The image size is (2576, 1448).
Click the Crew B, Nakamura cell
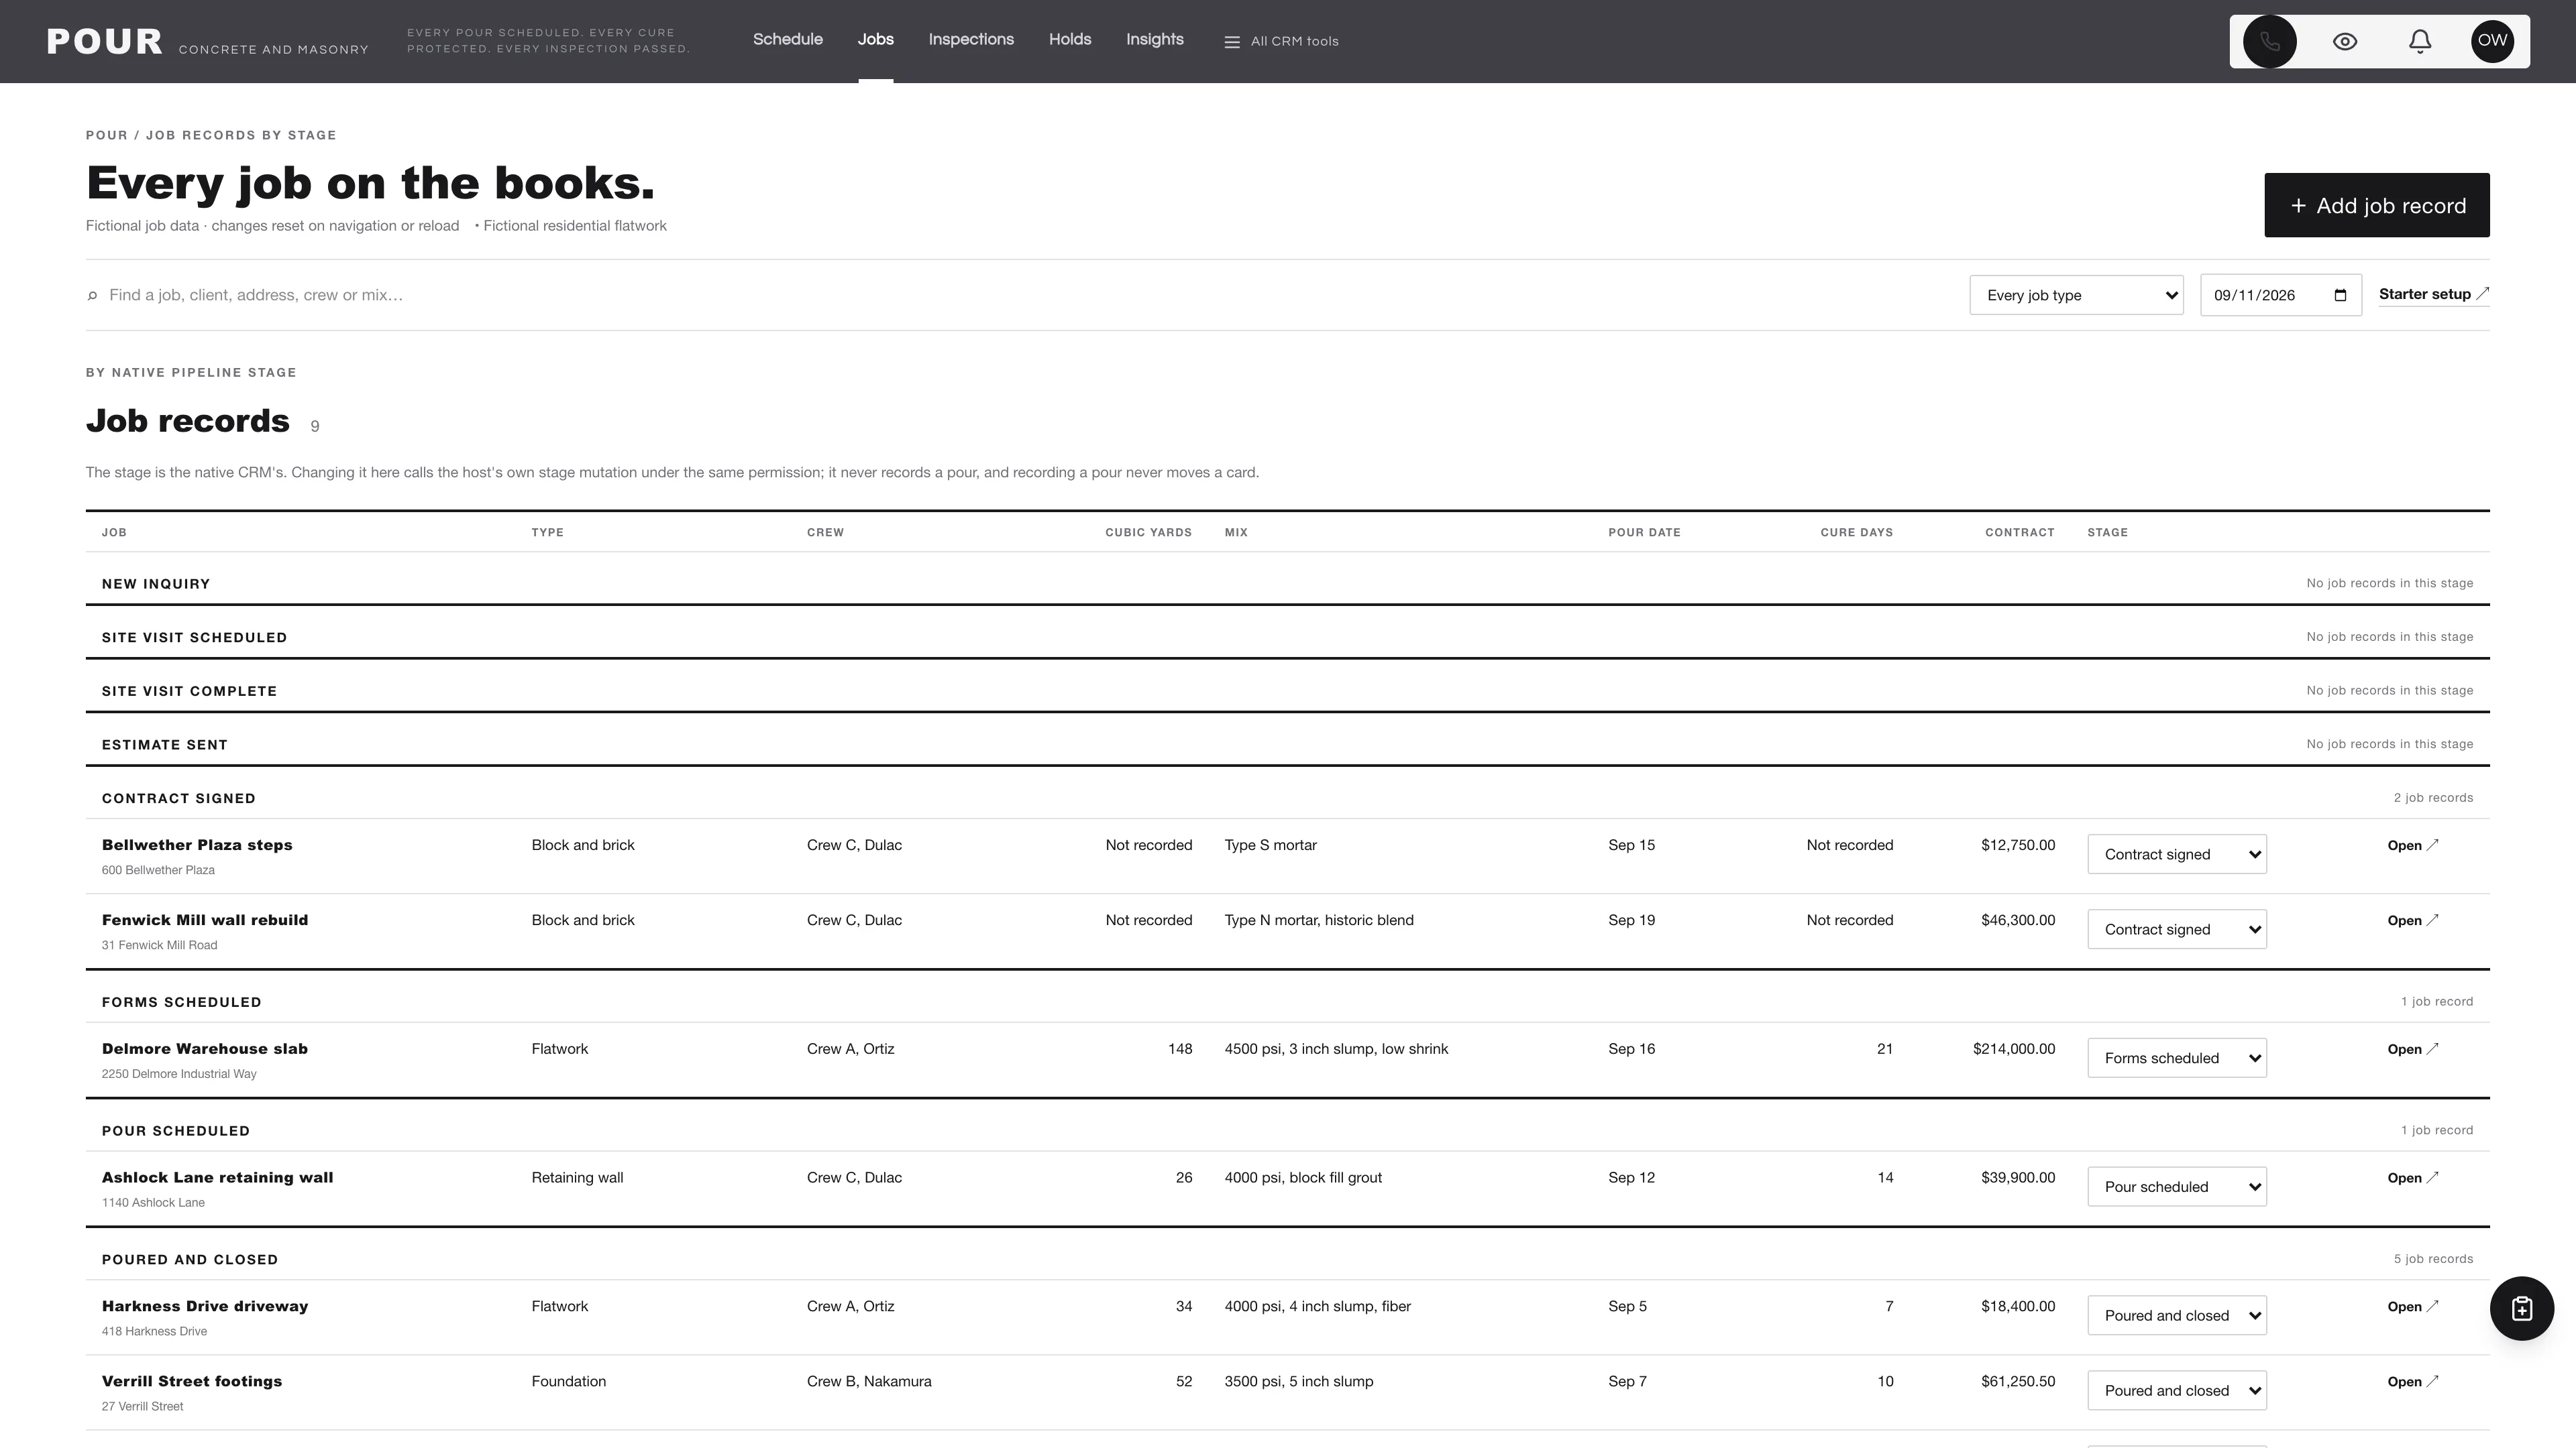(868, 1382)
